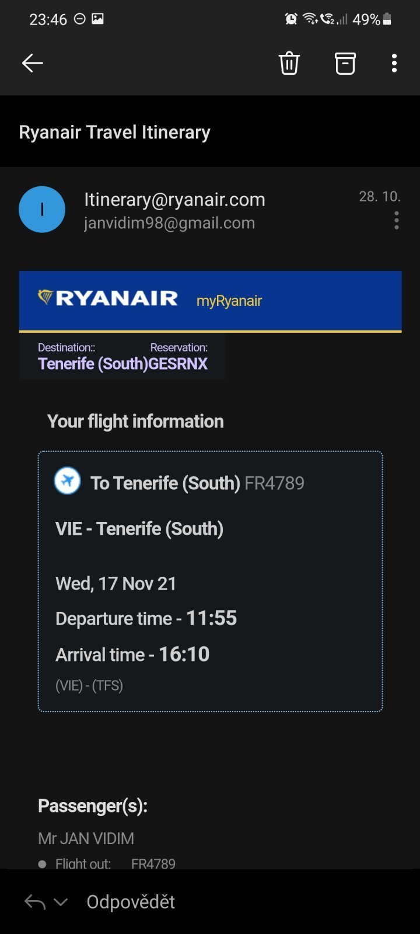Expand reply options chevron next to reply arrow

[x=61, y=902]
